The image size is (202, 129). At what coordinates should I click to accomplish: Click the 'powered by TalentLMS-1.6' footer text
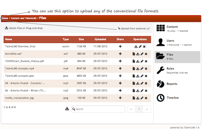(x=185, y=128)
